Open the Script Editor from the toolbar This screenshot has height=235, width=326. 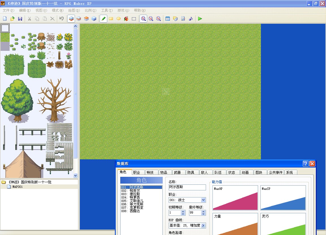(x=183, y=19)
